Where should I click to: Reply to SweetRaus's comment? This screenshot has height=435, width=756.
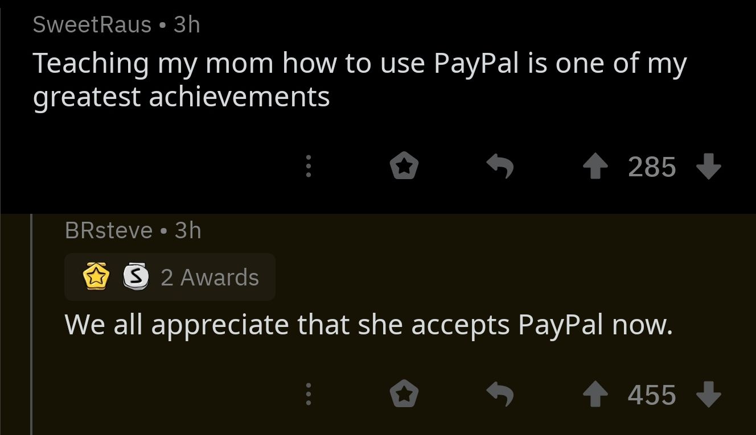[x=500, y=167]
